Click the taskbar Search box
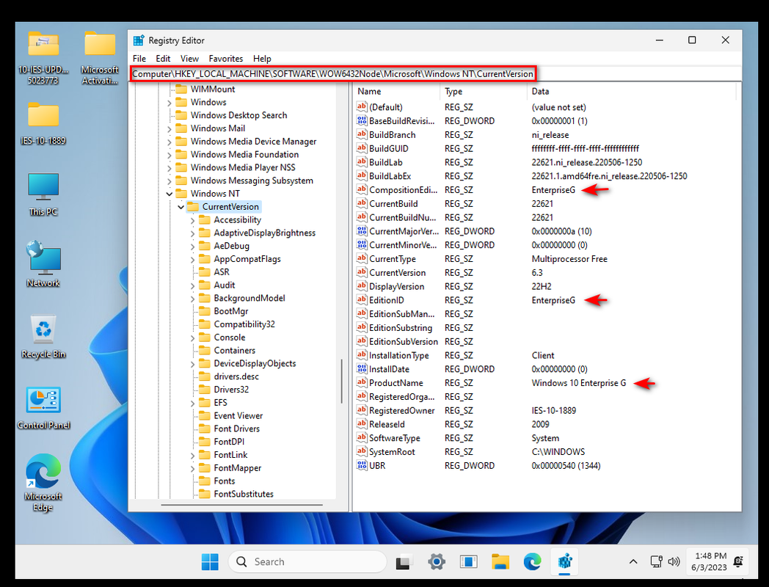The height and width of the screenshot is (587, 769). (307, 561)
